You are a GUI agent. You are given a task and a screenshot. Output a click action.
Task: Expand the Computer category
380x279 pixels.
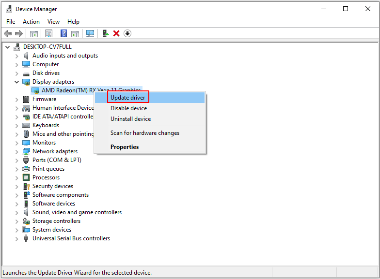(16, 65)
